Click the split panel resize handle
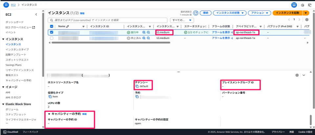 click(178, 72)
